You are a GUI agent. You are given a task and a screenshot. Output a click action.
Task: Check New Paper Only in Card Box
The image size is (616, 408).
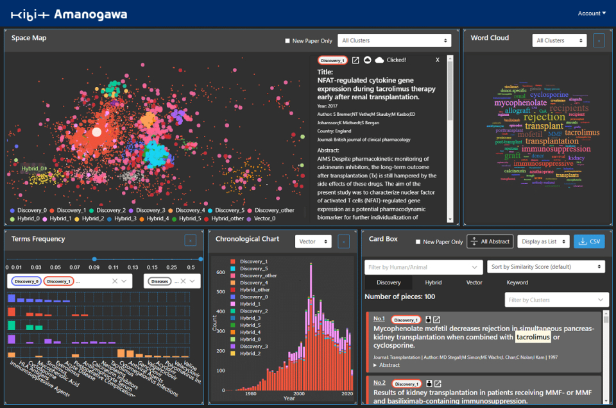418,241
